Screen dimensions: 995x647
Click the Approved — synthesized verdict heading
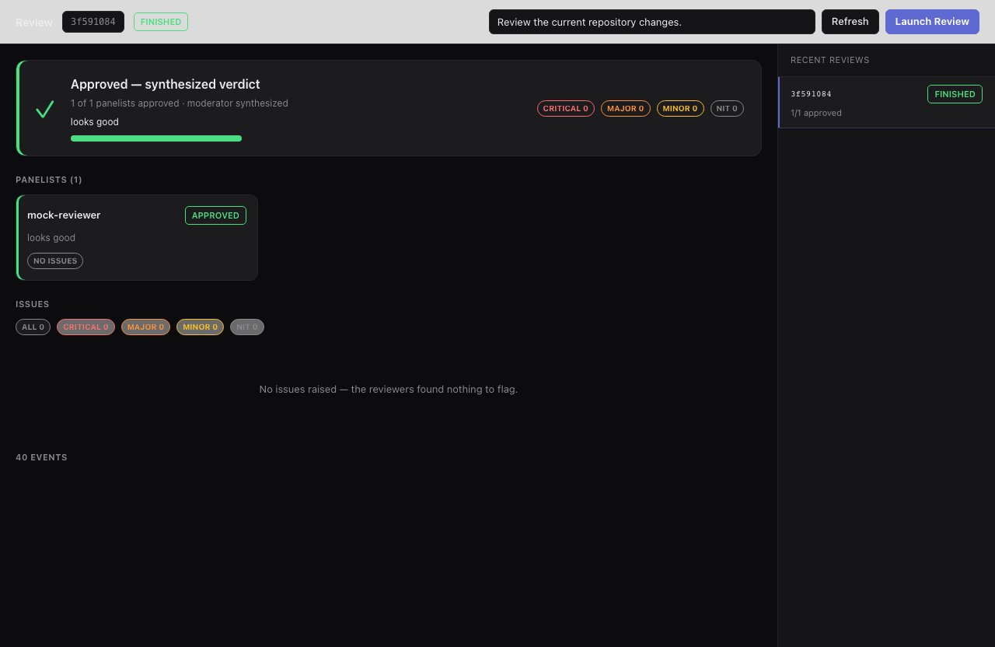166,84
